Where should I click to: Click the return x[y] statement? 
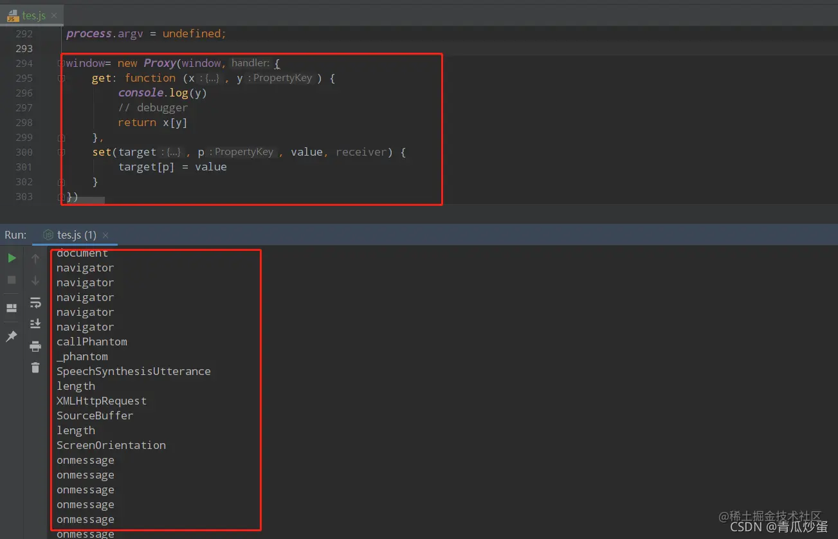click(153, 122)
